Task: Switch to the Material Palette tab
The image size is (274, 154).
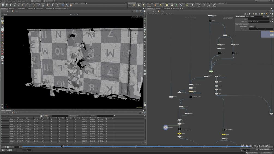Action: click(167, 9)
